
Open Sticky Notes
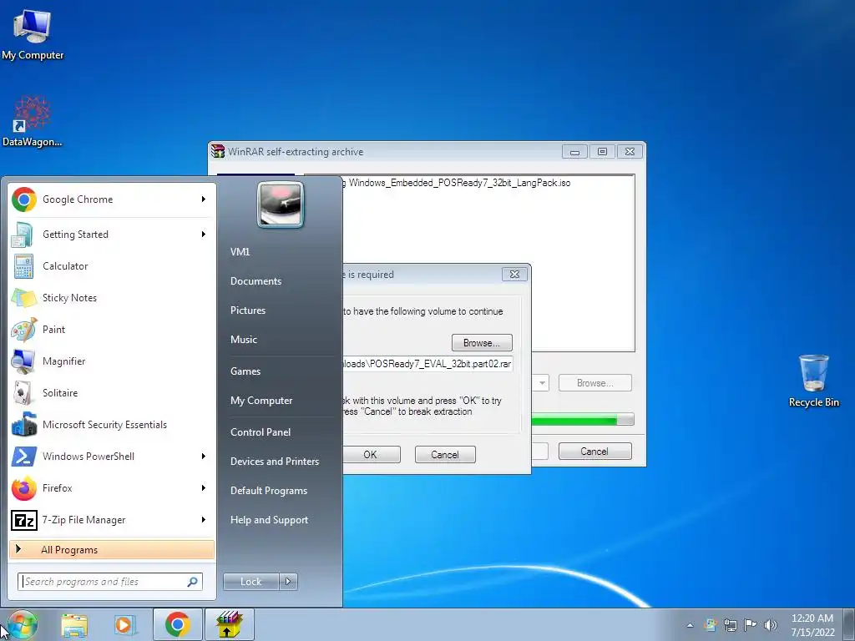tap(112, 298)
